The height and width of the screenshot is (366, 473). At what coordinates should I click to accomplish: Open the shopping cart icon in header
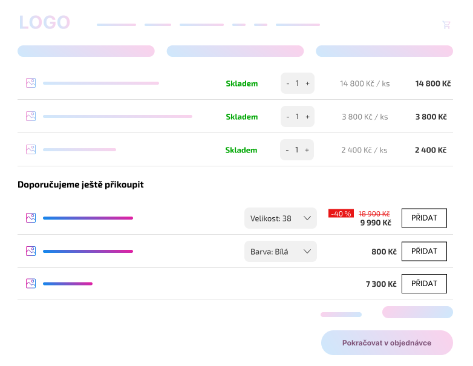point(446,25)
